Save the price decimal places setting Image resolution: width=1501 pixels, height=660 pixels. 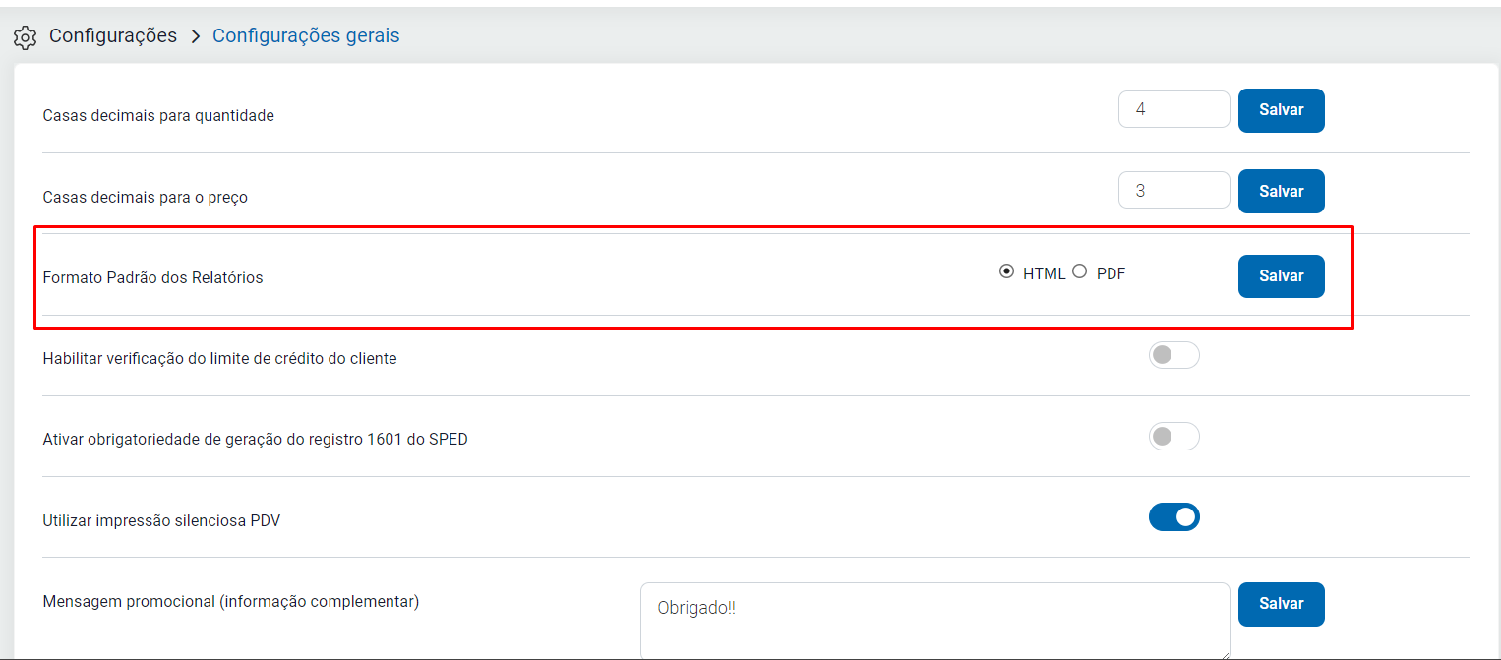tap(1281, 192)
